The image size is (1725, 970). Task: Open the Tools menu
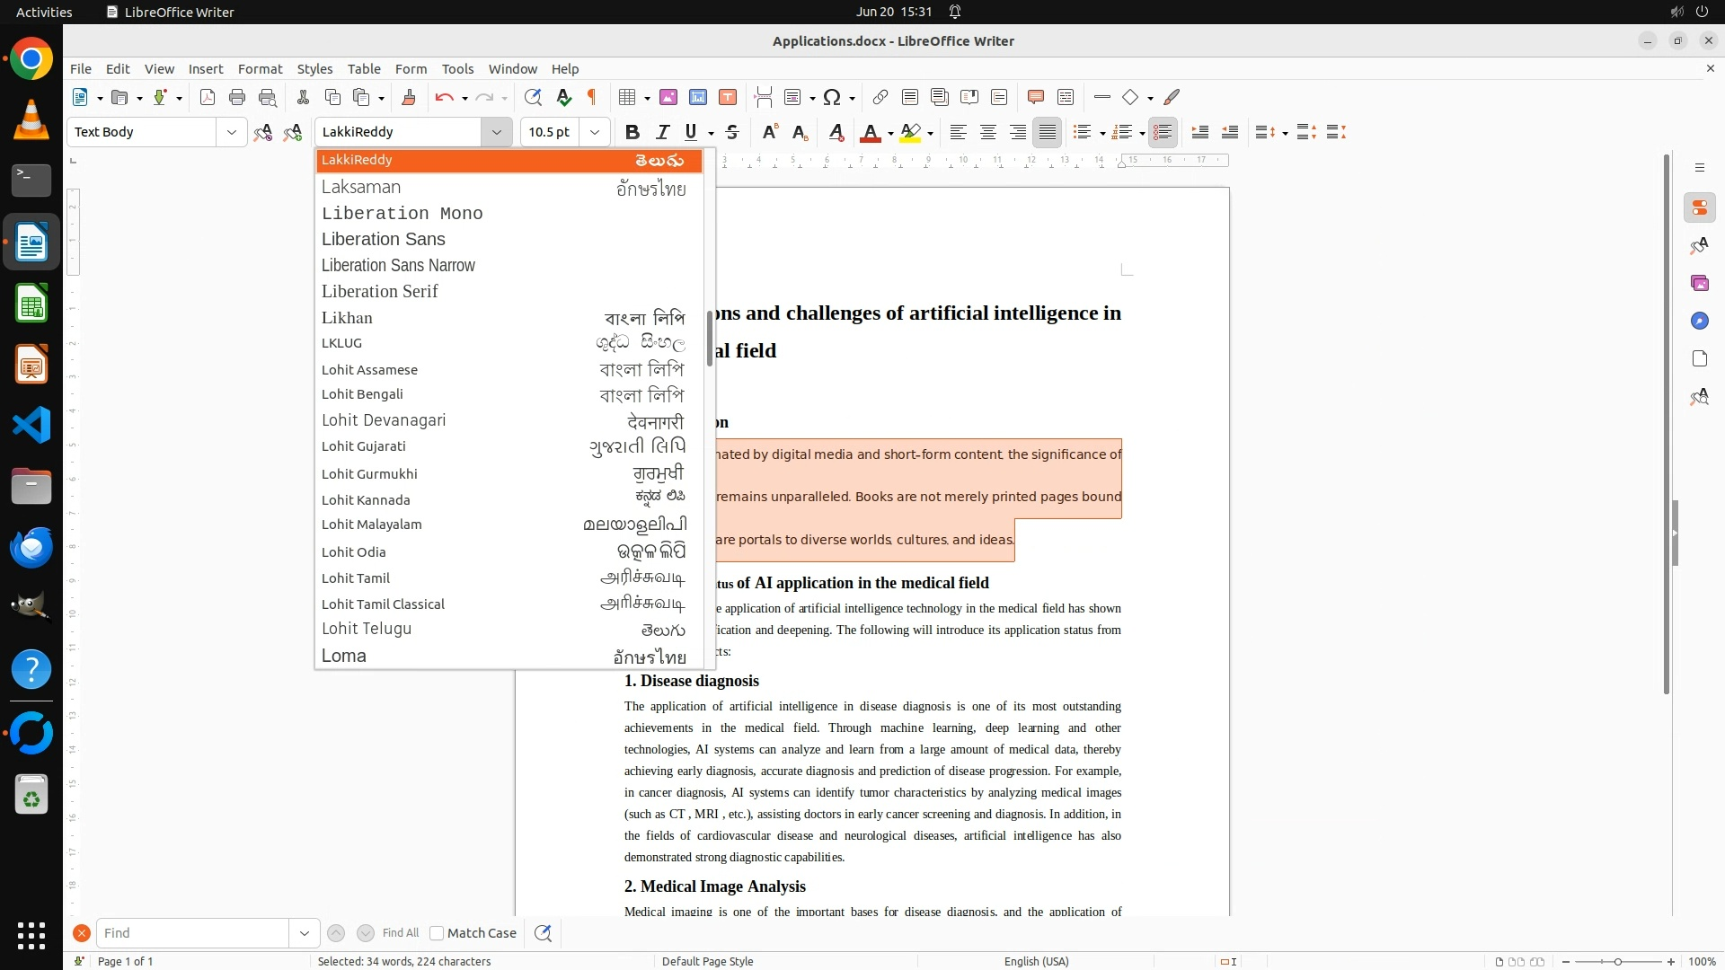[457, 69]
